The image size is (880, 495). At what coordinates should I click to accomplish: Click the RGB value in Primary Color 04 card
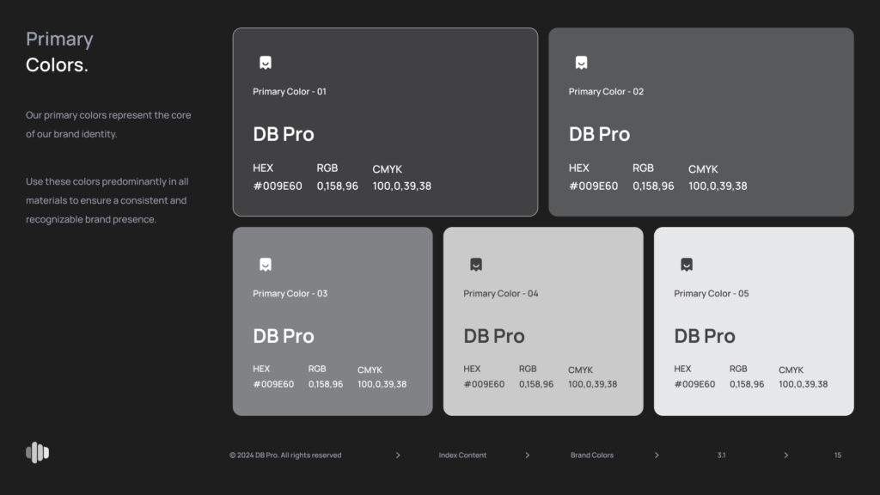coord(536,384)
